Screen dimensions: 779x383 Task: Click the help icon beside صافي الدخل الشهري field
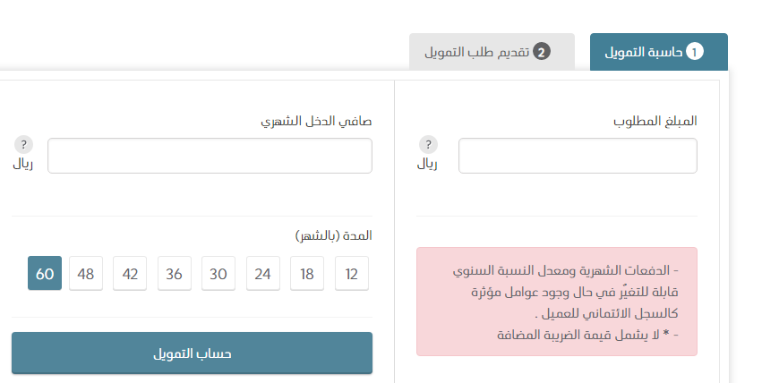tap(23, 145)
